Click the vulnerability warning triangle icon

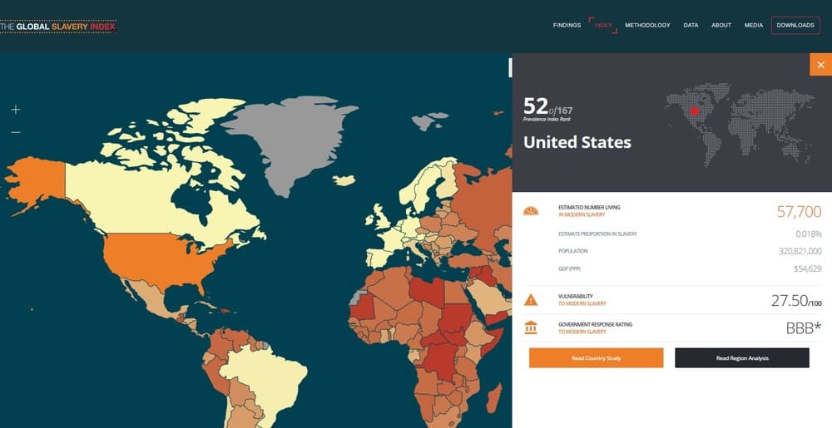coord(531,300)
